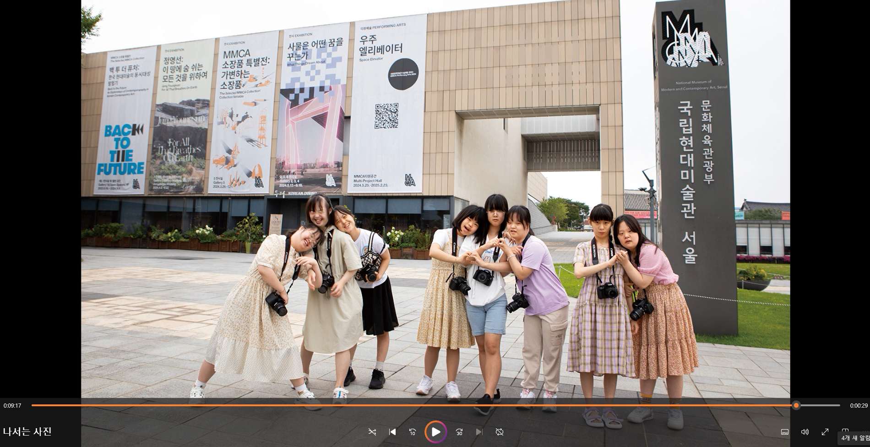Toggle shuffle playback off/on

click(x=372, y=432)
